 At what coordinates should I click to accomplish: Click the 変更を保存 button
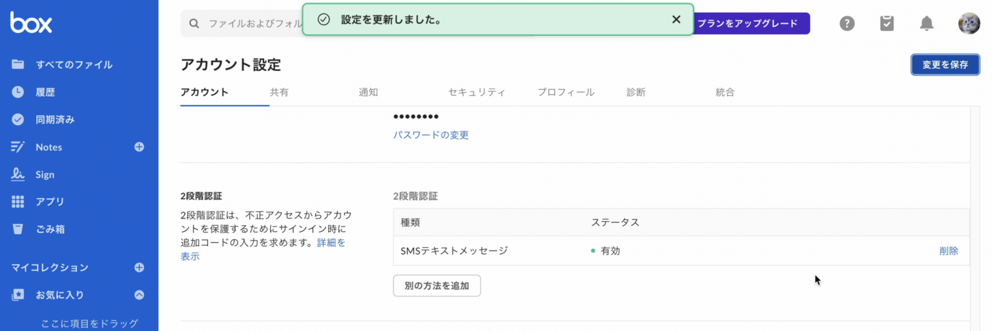[945, 65]
